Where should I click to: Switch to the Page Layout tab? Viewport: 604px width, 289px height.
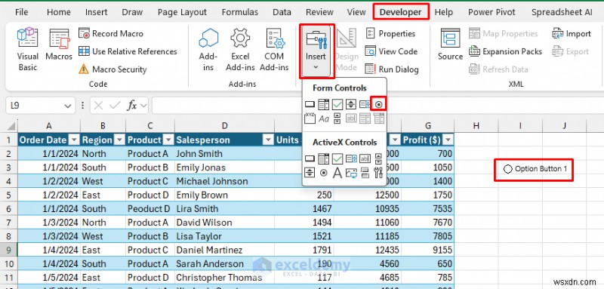[x=182, y=12]
